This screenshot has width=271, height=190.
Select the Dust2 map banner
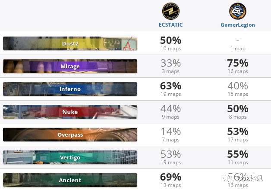coord(70,43)
